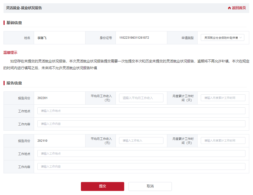Click 月度累计工作时间 field for month 202110
Image resolution: width=253 pixels, height=195 pixels.
223,141
